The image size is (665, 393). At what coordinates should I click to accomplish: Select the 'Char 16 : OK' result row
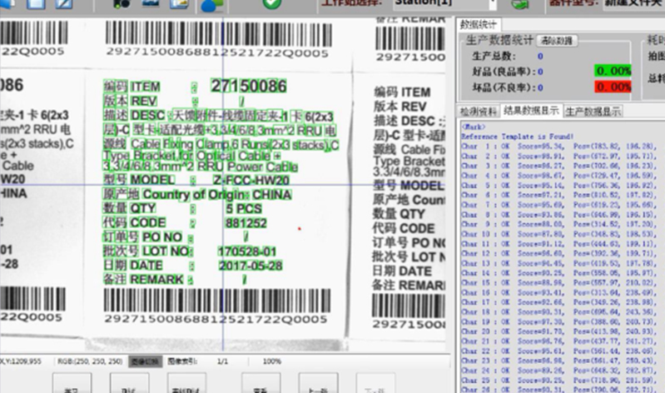tap(559, 293)
